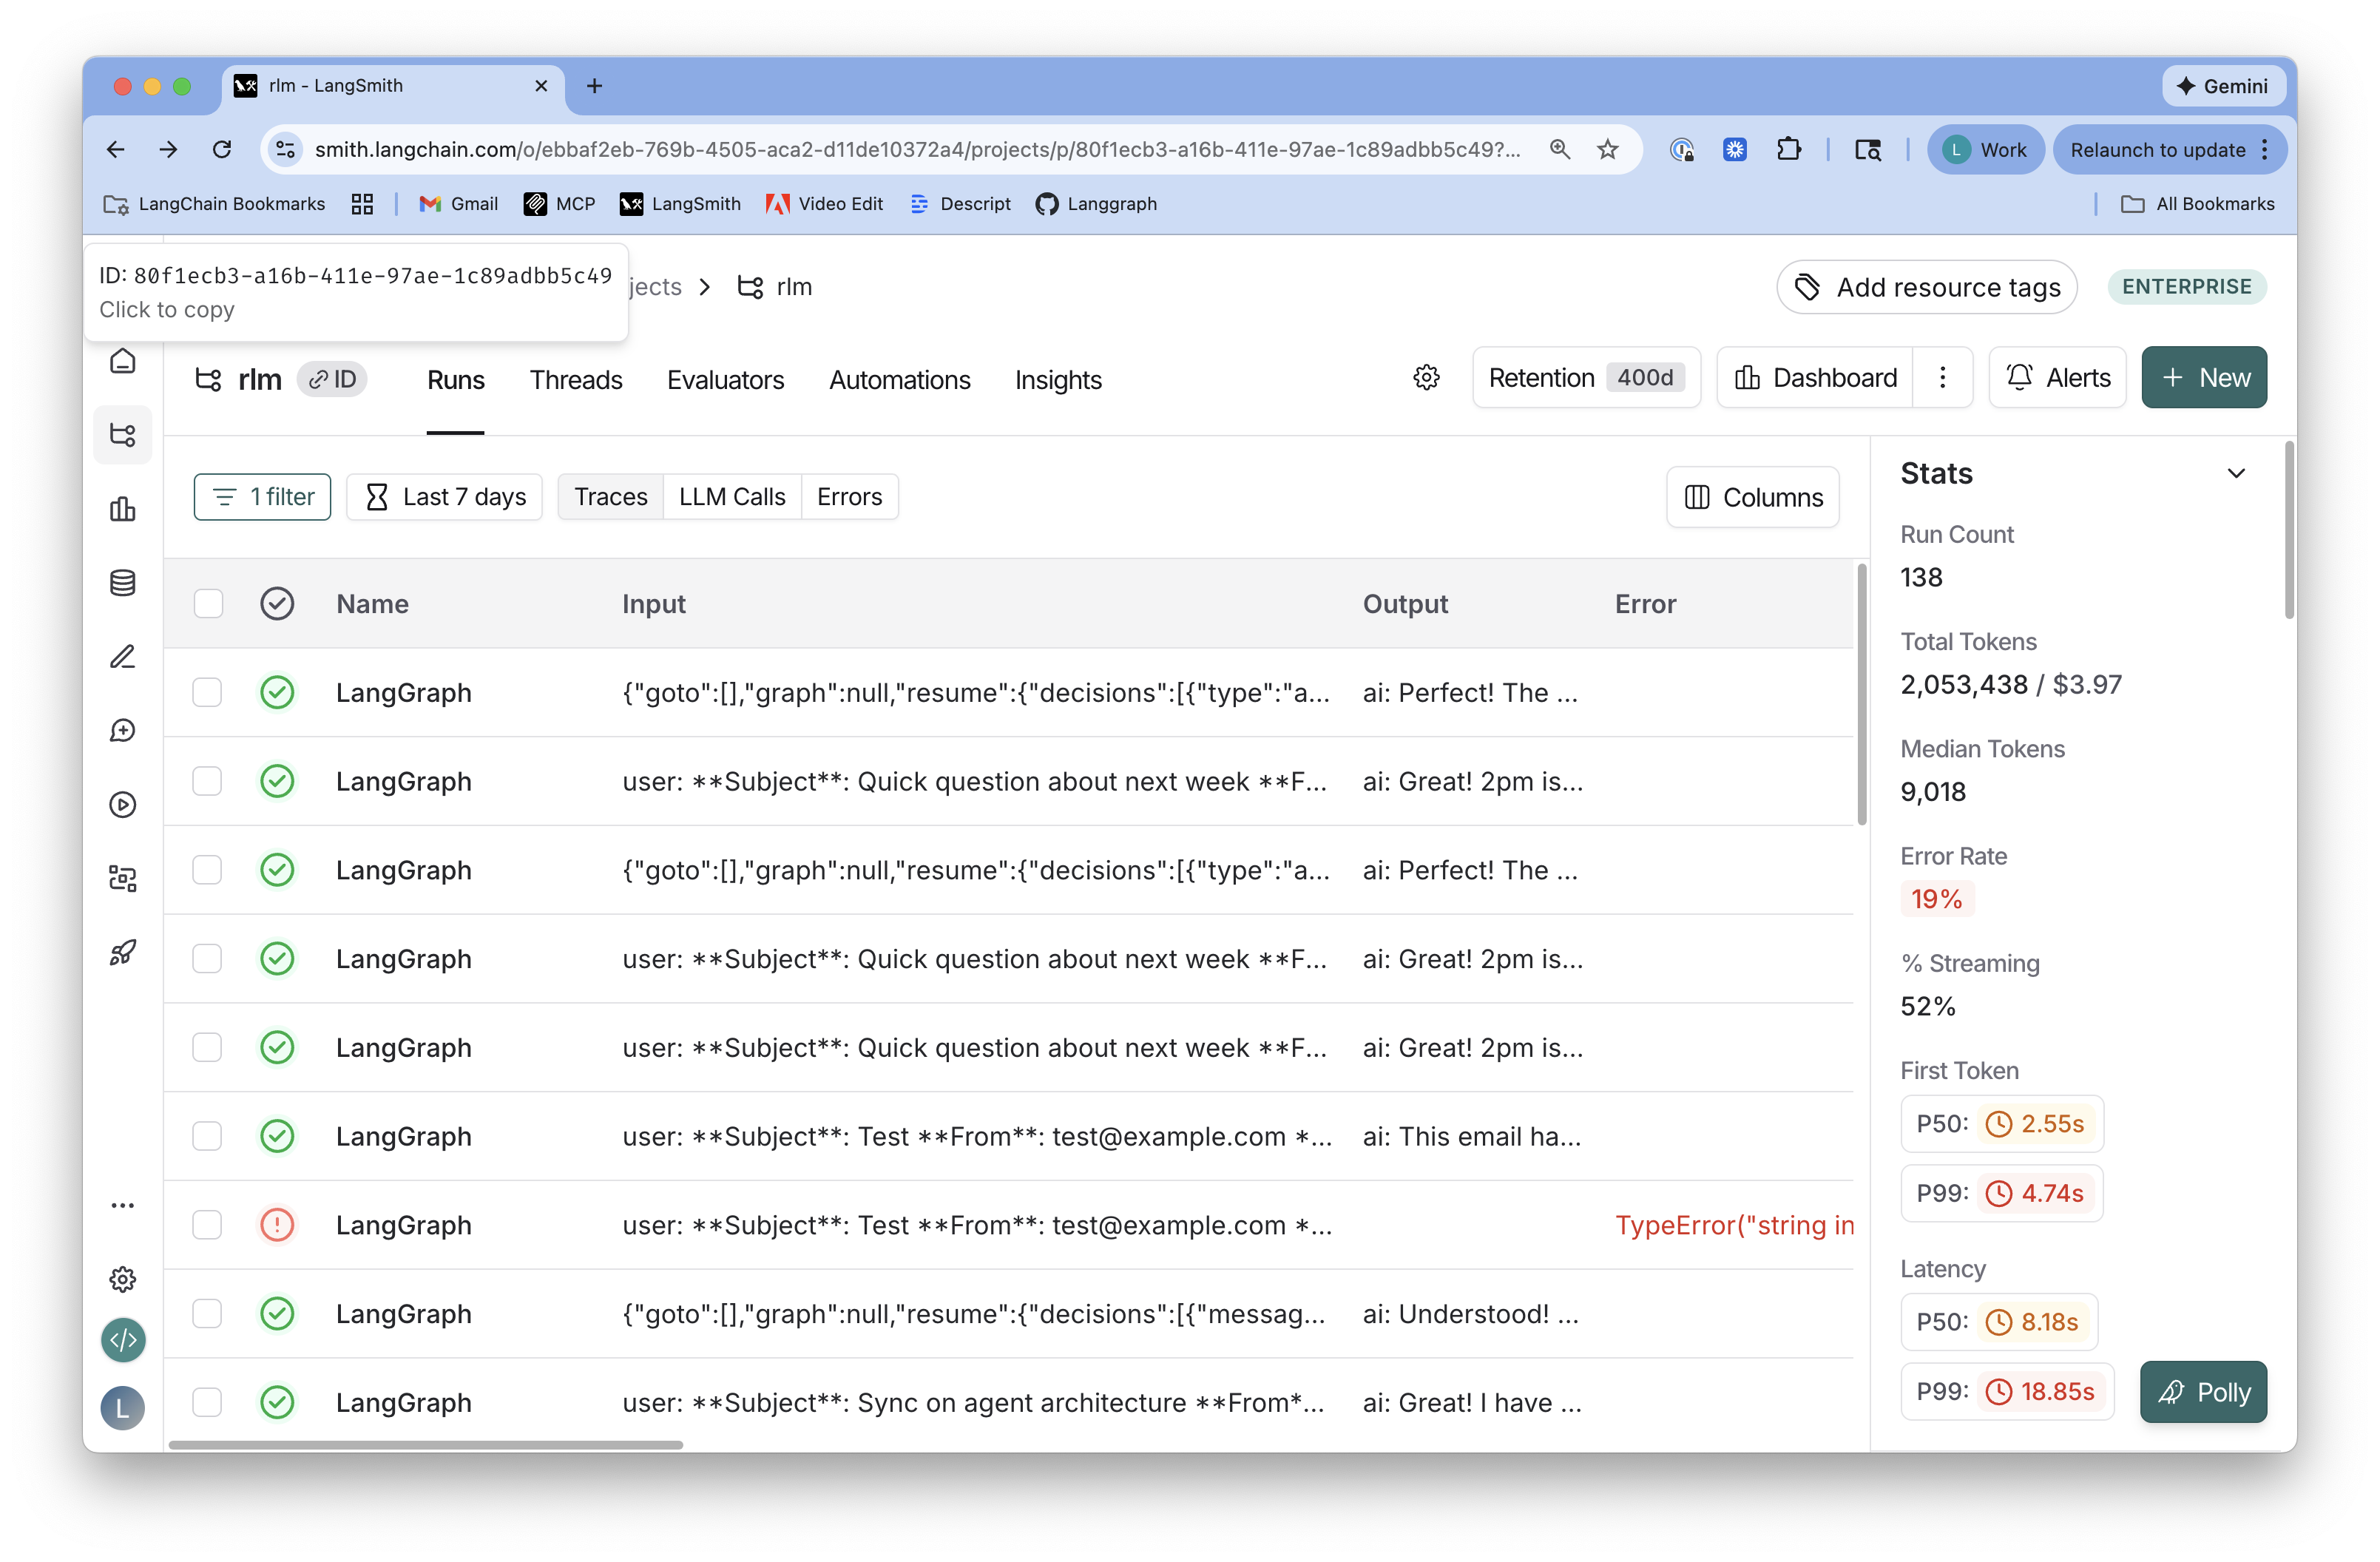This screenshot has height=1562, width=2380.
Task: Open the 1 filter panel
Action: 262,497
